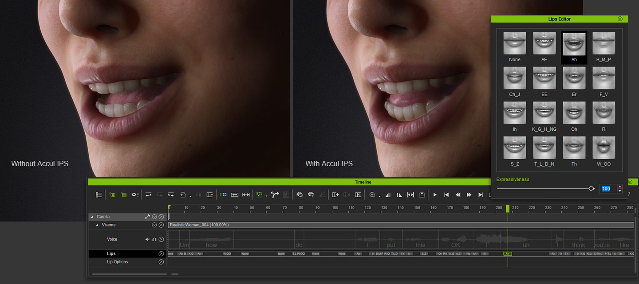Click the green playhead marker on ruler

coord(508,208)
